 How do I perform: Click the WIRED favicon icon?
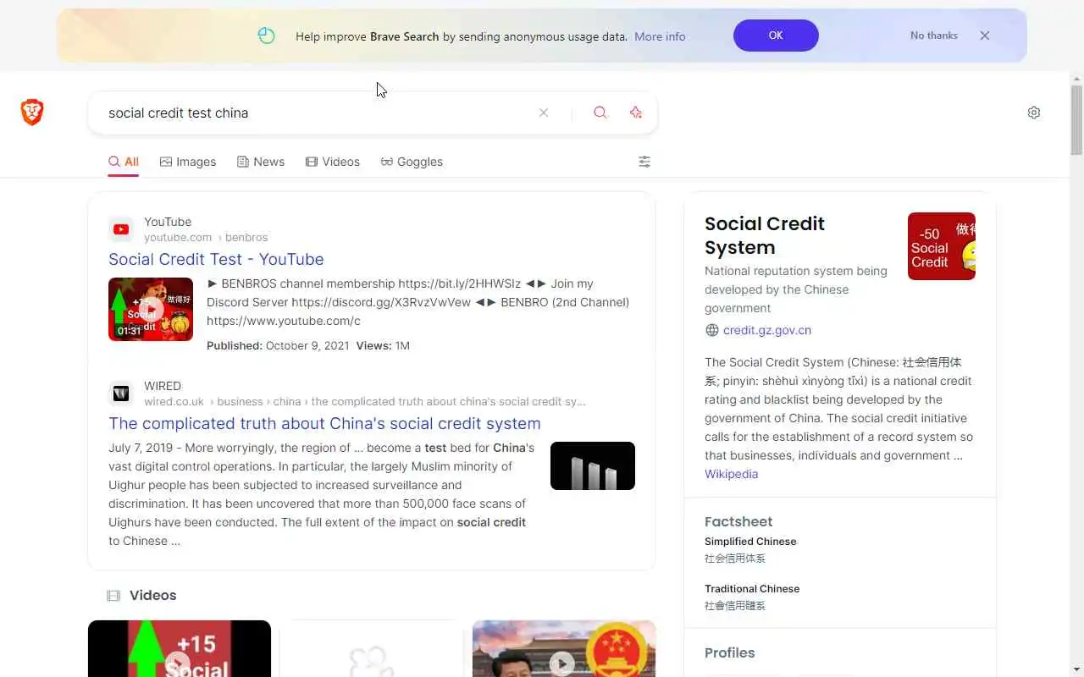click(121, 394)
